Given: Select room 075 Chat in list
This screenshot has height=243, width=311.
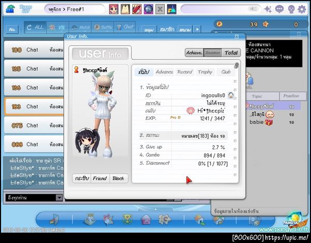Looking at the screenshot, I should click(34, 125).
